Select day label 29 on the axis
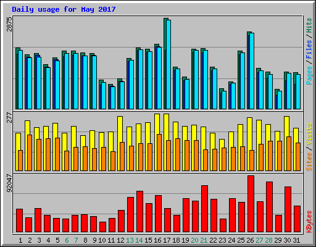316x247 pixels. [x=278, y=240]
